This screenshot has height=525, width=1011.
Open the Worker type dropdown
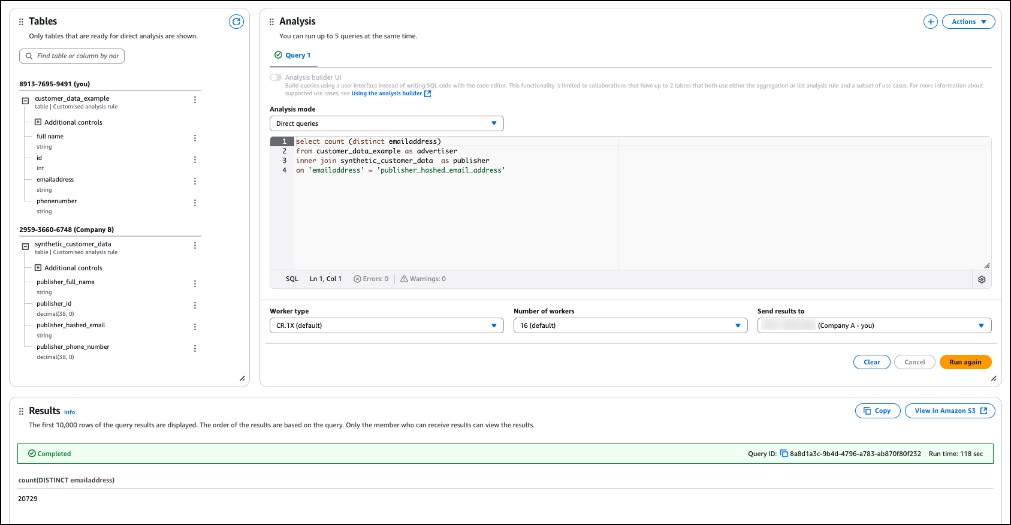(387, 325)
